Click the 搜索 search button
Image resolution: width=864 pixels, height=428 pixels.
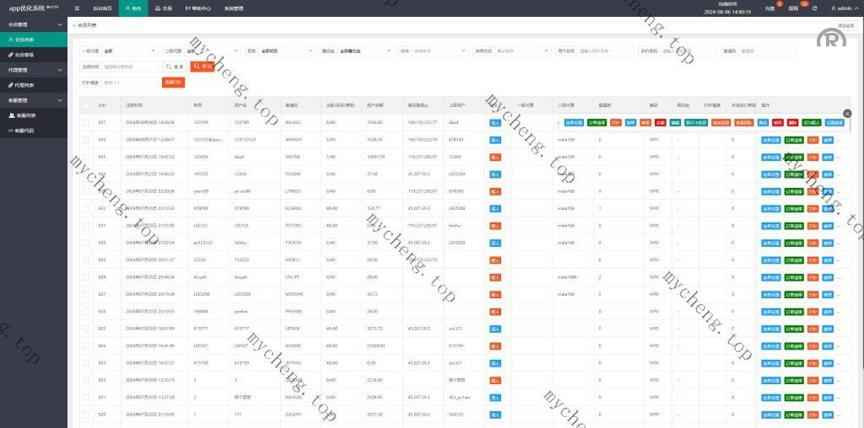click(175, 67)
